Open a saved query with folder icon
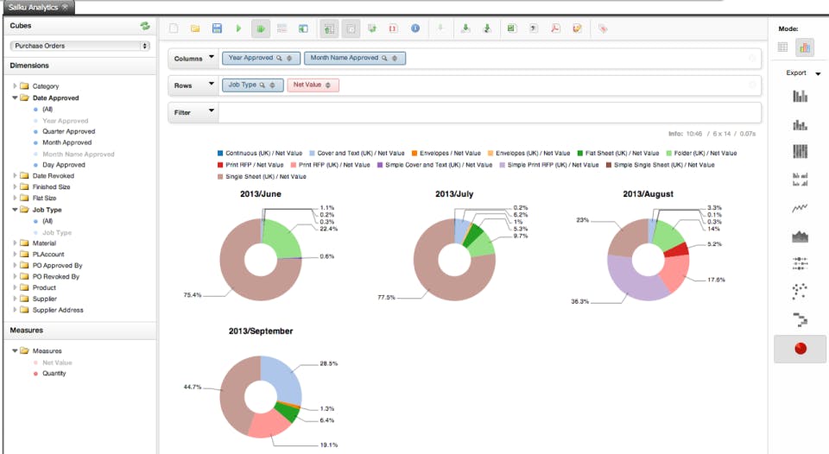The image size is (829, 454). tap(195, 28)
